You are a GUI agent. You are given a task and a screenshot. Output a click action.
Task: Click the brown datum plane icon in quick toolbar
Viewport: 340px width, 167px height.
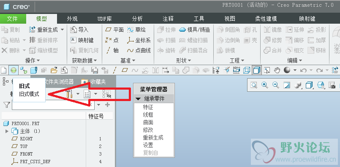coord(125,70)
